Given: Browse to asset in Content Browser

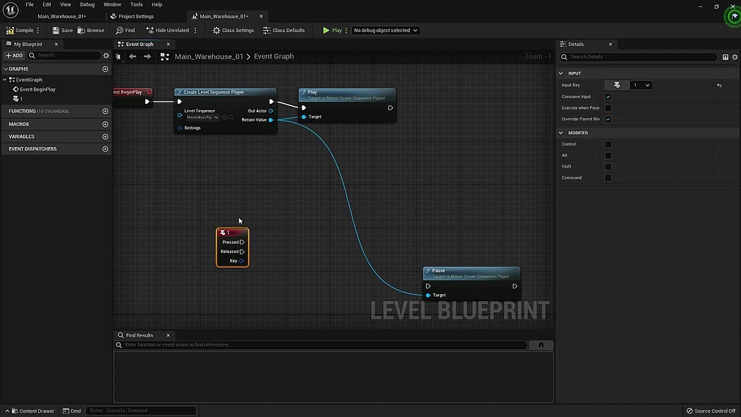Looking at the screenshot, I should click(91, 30).
